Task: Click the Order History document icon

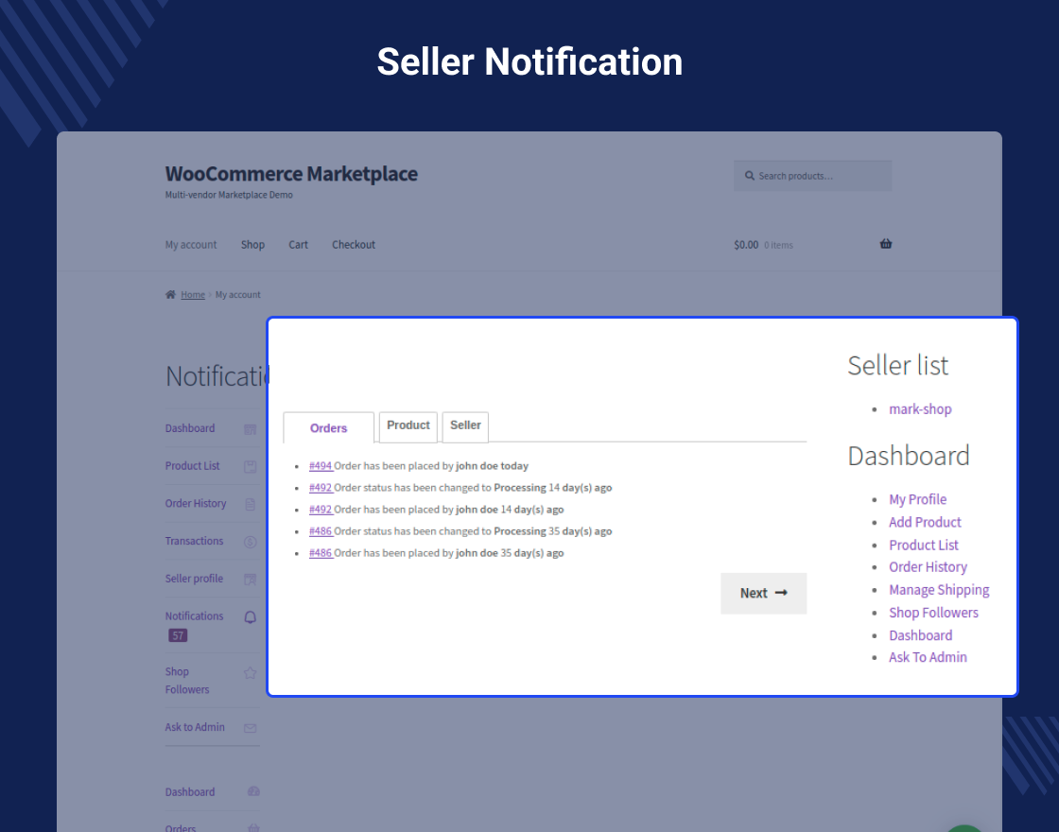Action: [x=250, y=503]
